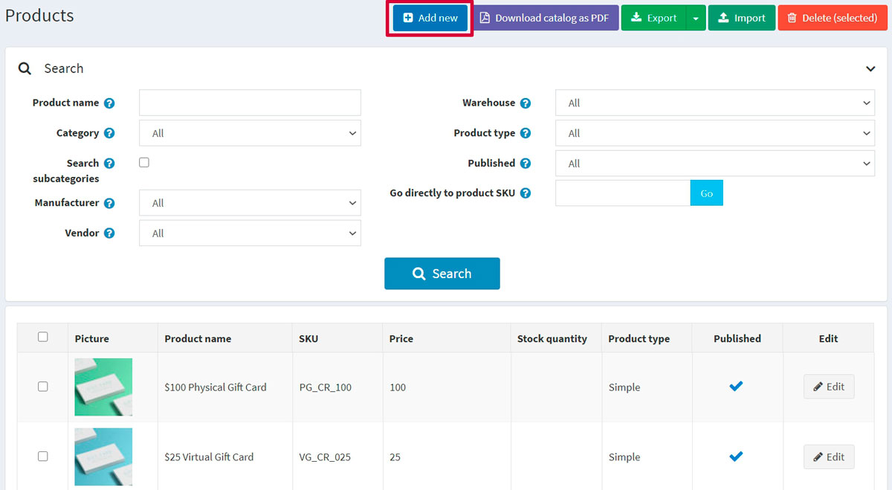Expand the Warehouse dropdown list
This screenshot has width=892, height=490.
tap(714, 103)
